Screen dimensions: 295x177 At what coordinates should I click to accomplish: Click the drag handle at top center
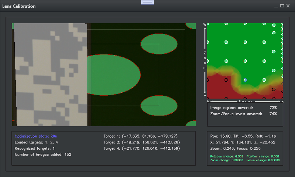(147, 2)
